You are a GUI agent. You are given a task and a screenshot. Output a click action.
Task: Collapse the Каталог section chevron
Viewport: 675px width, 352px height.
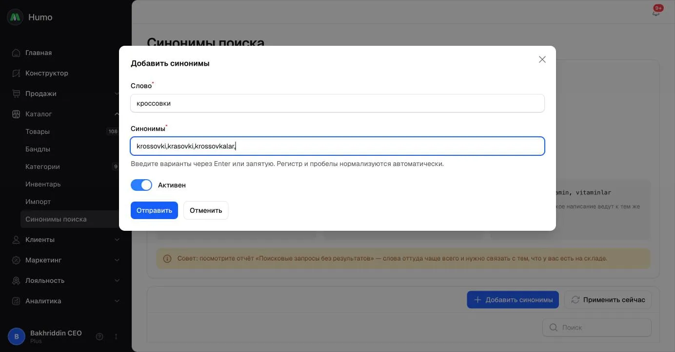coord(117,114)
